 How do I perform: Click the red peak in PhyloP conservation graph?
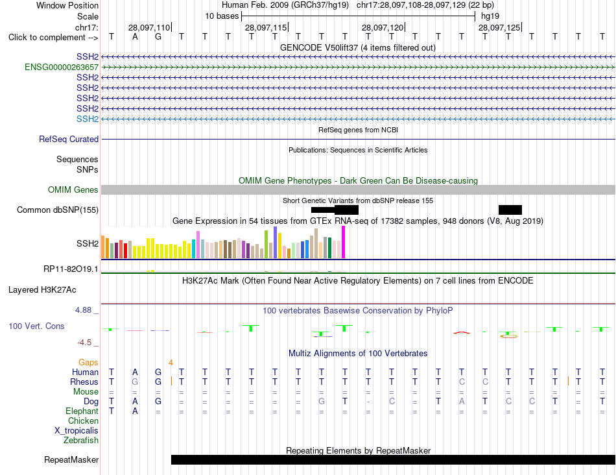tap(462, 333)
